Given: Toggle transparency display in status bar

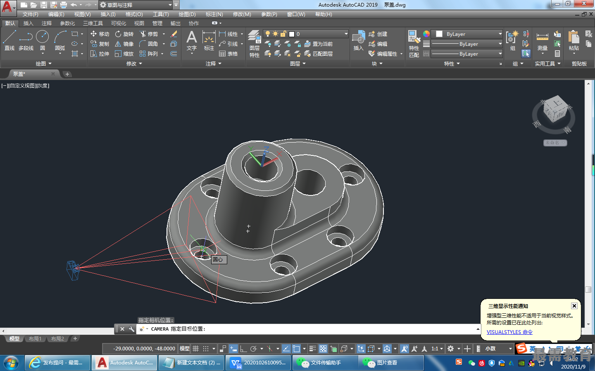Looking at the screenshot, I should [323, 349].
